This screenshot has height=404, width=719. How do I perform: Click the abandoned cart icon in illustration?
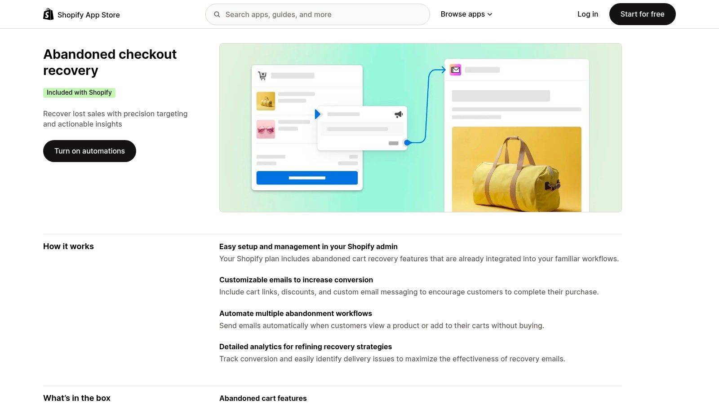262,76
